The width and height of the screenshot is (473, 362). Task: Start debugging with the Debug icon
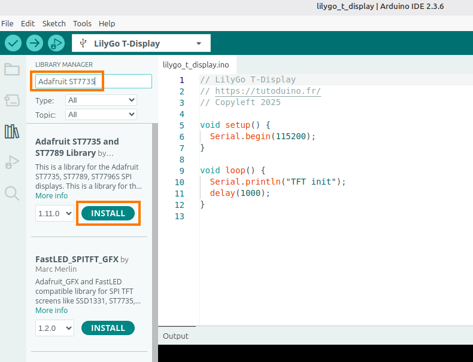click(x=56, y=43)
